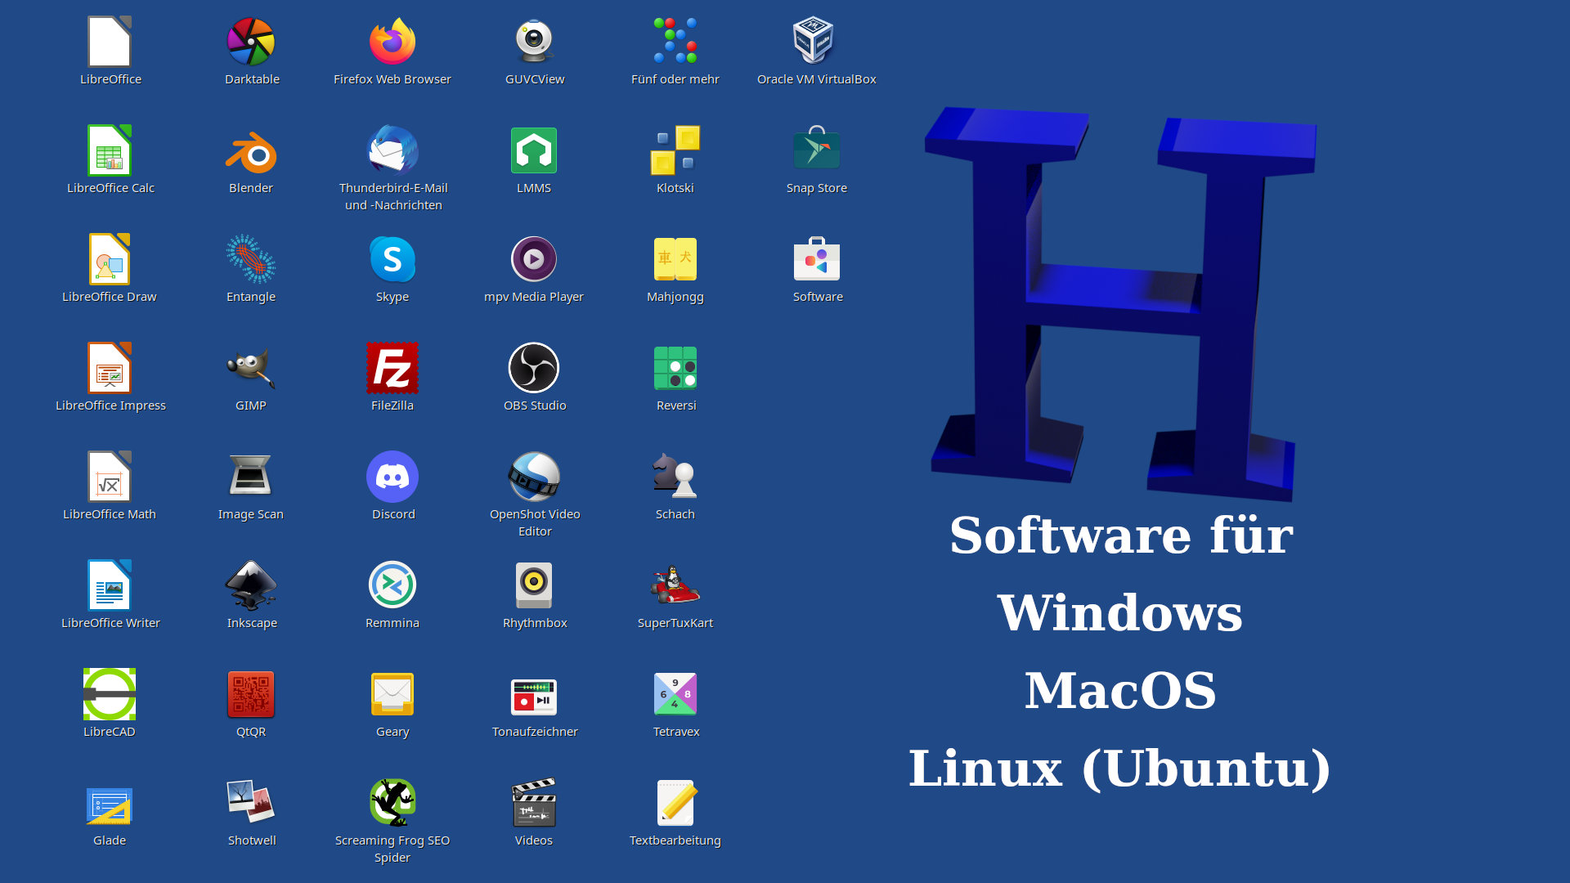Open Firefox Web Browser icon
This screenshot has width=1570, height=883.
392,42
